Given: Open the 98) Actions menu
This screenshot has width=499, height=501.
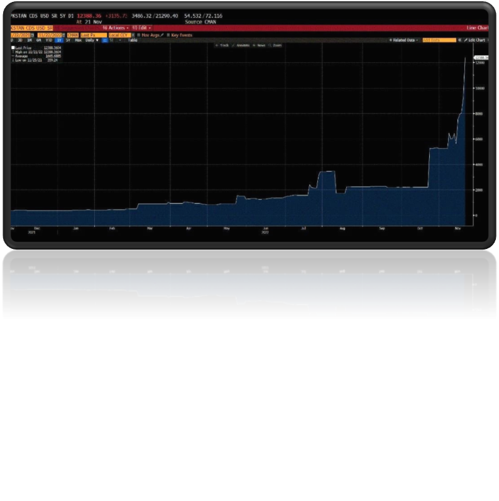Looking at the screenshot, I should pyautogui.click(x=116, y=28).
